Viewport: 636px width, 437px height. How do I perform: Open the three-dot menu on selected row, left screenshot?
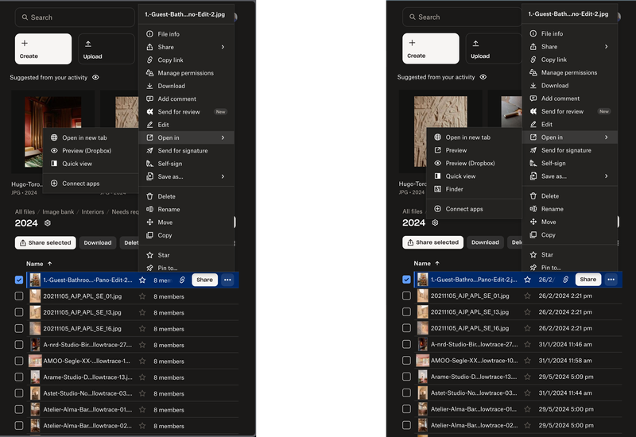click(227, 280)
